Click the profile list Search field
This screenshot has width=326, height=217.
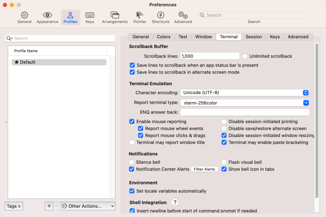pos(60,38)
